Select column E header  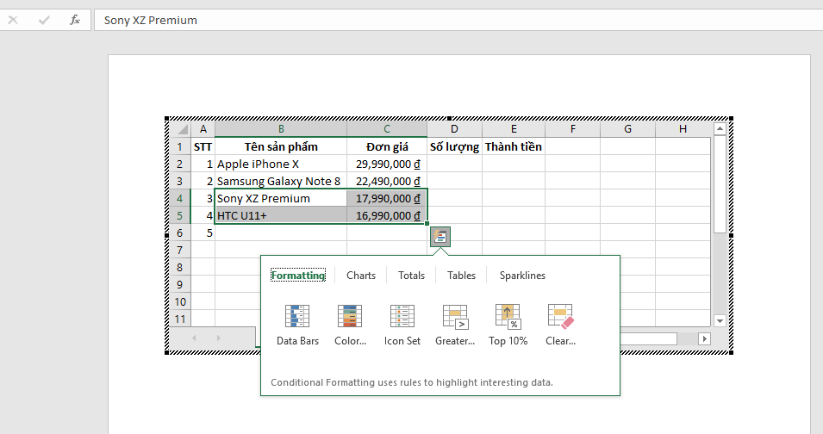pos(514,129)
